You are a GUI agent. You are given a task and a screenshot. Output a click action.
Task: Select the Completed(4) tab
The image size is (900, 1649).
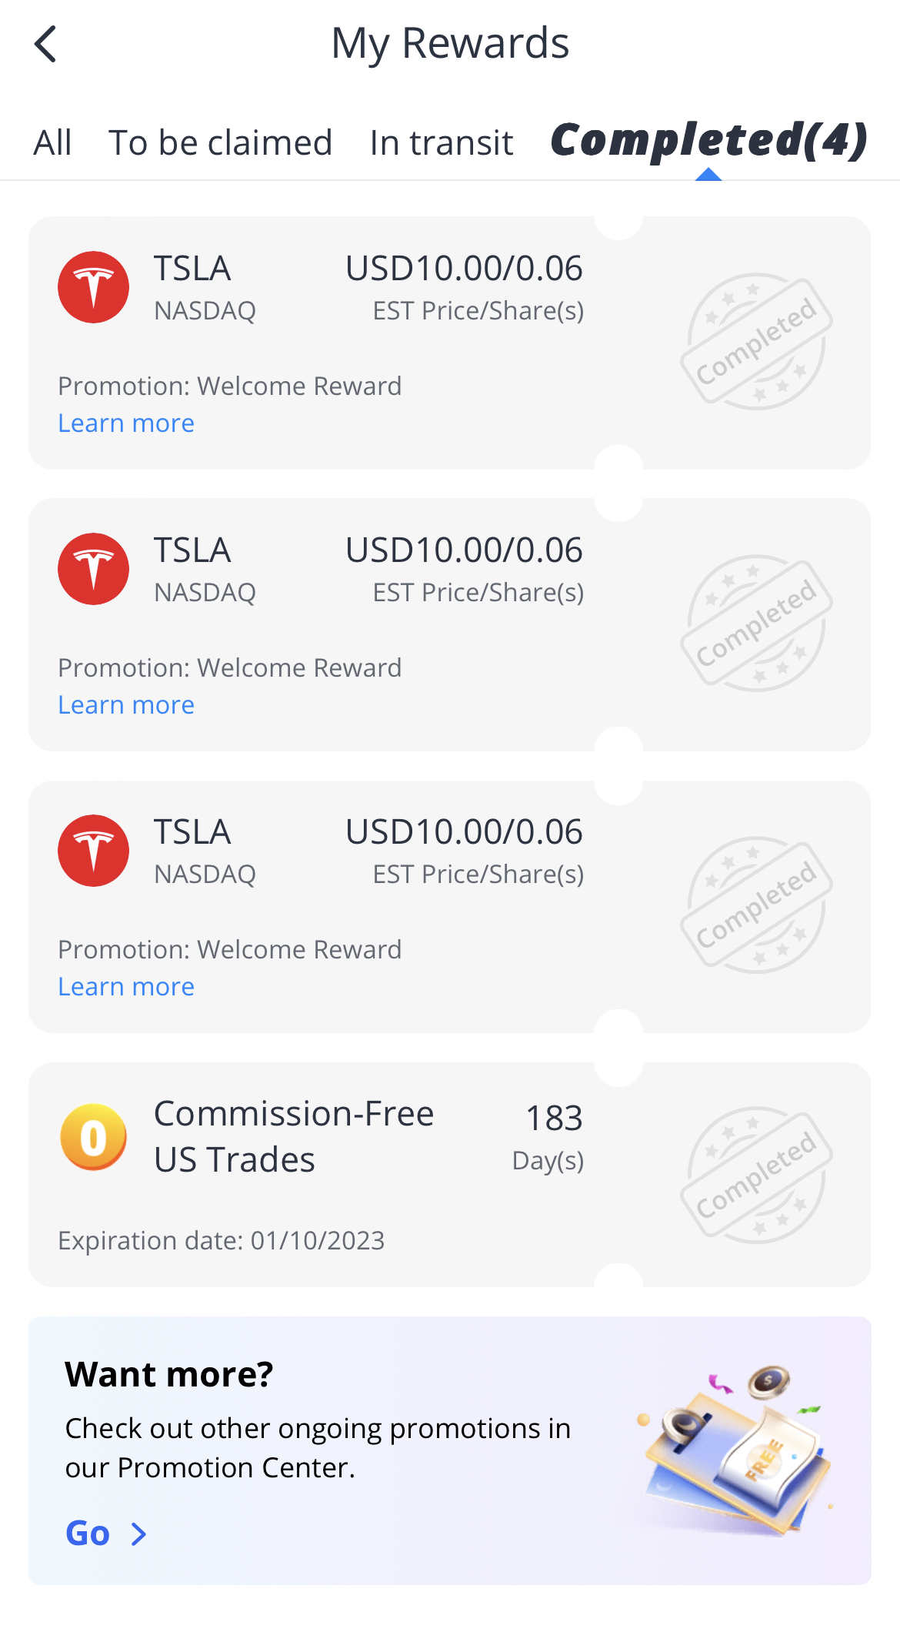(708, 141)
